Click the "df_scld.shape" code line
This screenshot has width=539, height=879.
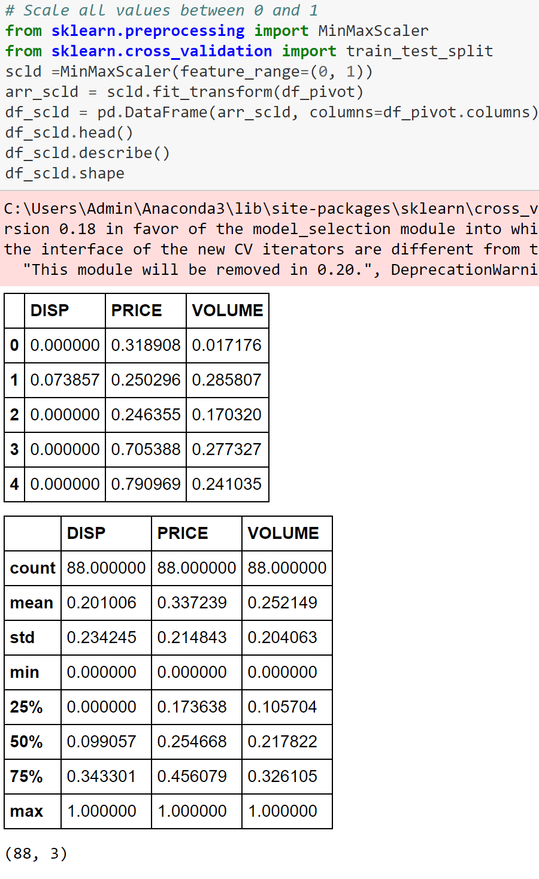pyautogui.click(x=65, y=173)
